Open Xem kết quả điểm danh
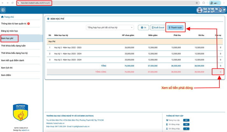The image size is (227, 132). tap(13, 60)
